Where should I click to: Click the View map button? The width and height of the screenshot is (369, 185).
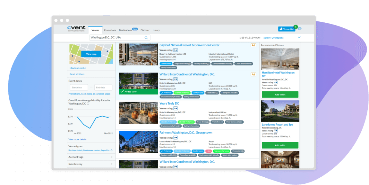pyautogui.click(x=91, y=54)
